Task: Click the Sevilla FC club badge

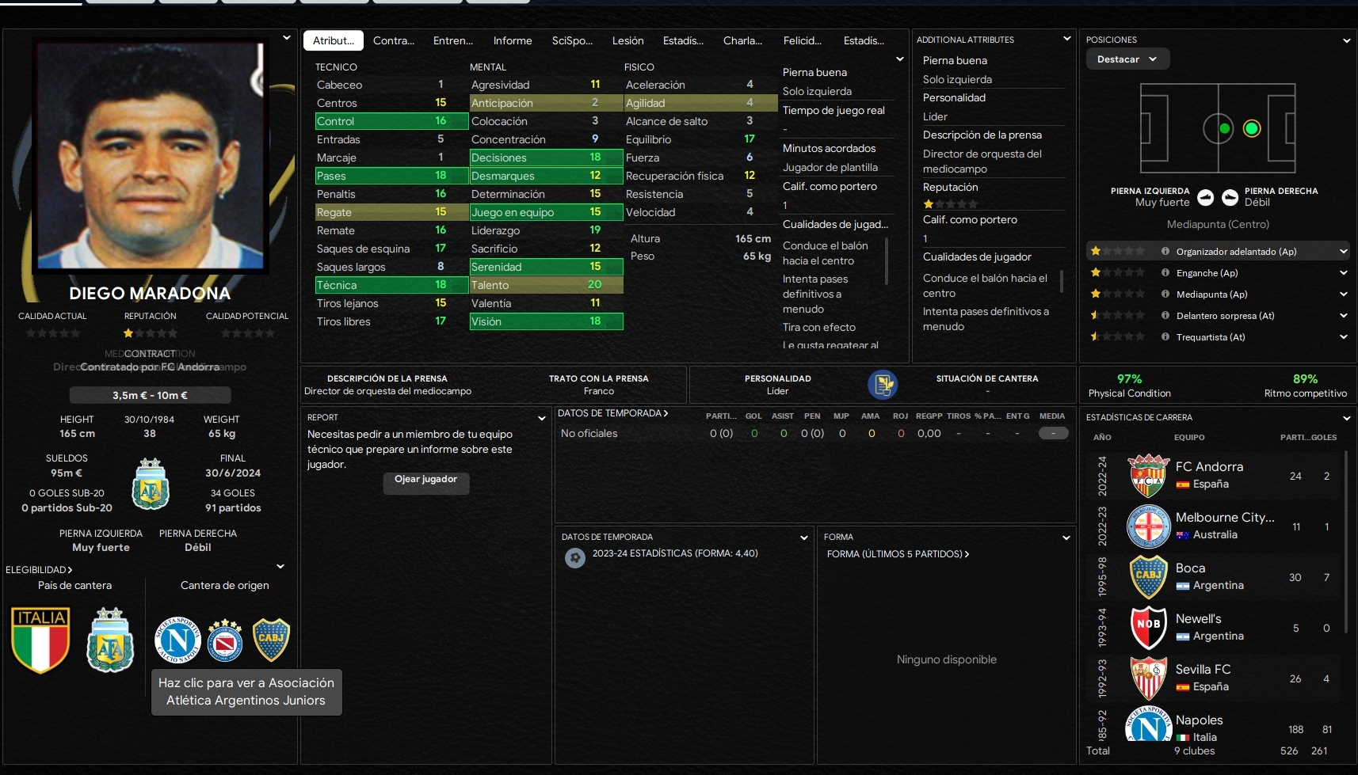Action: coord(1148,678)
